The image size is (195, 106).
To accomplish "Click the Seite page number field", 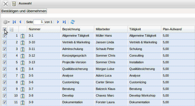I will point(39,22).
